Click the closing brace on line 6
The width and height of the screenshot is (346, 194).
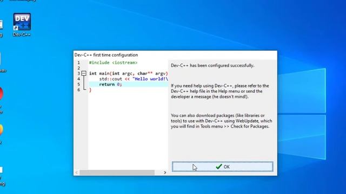coord(90,90)
